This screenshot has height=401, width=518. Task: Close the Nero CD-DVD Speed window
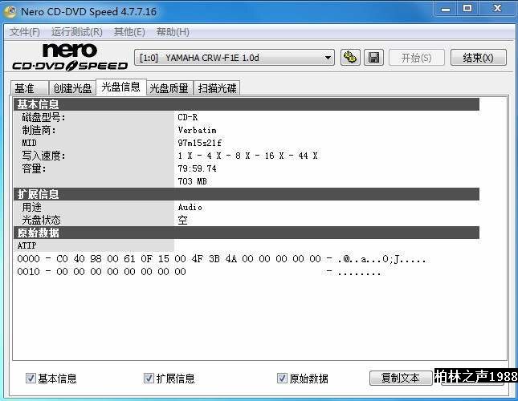point(497,9)
